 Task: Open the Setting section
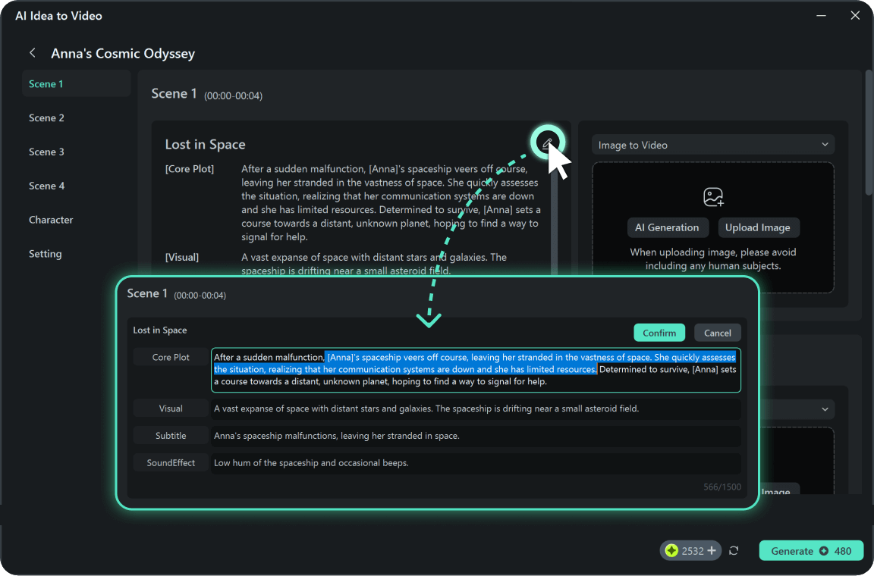(x=46, y=254)
